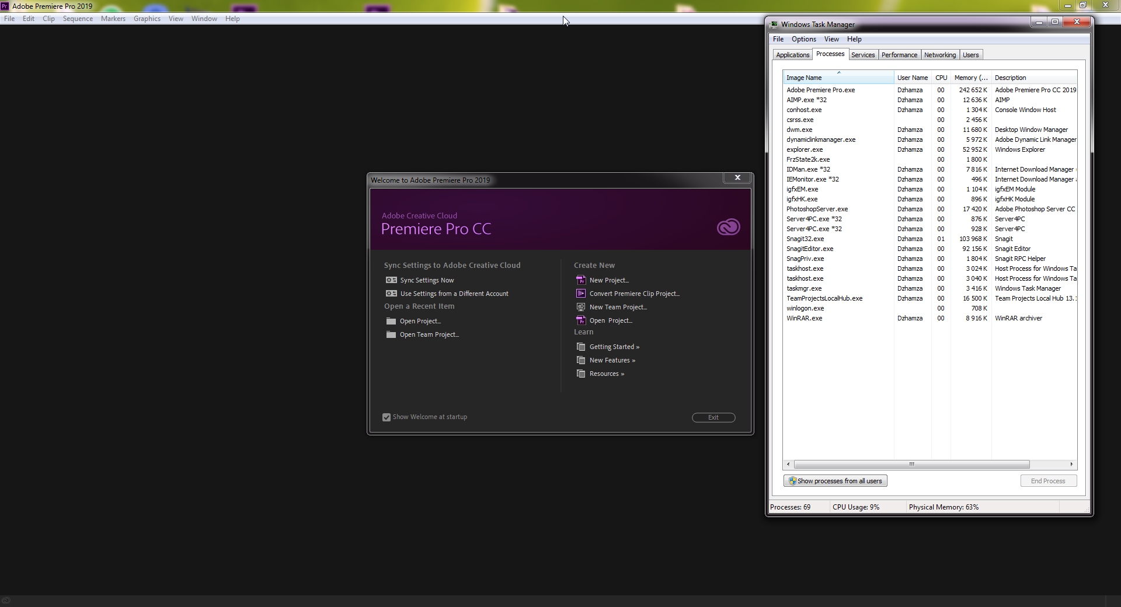Click the New Features document icon
The image size is (1121, 607).
[x=581, y=360]
